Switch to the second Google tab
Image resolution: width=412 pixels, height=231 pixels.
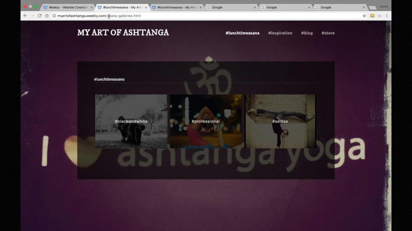tap(285, 7)
